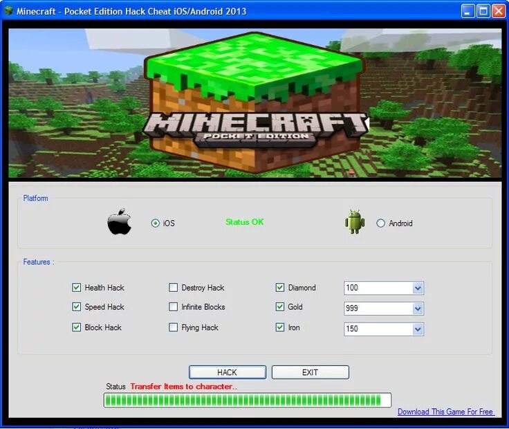Click the green Status OK text
Image resolution: width=509 pixels, height=429 pixels.
pyautogui.click(x=244, y=222)
